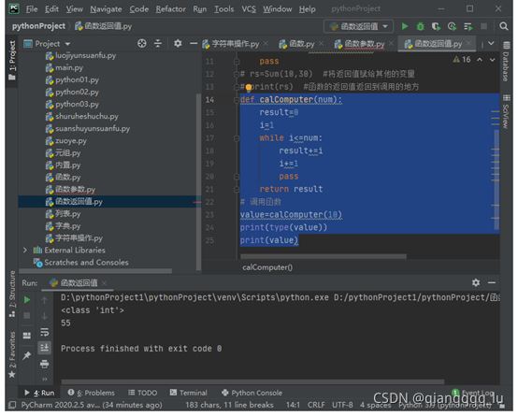Select main.py in Project tree
Screen dimensions: 518x416
(68, 67)
